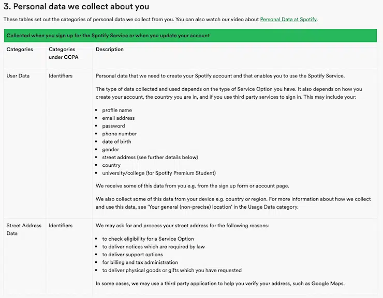This screenshot has width=383, height=298.
Task: Click 'to check eligibility for a Service Option'
Action: point(148,239)
